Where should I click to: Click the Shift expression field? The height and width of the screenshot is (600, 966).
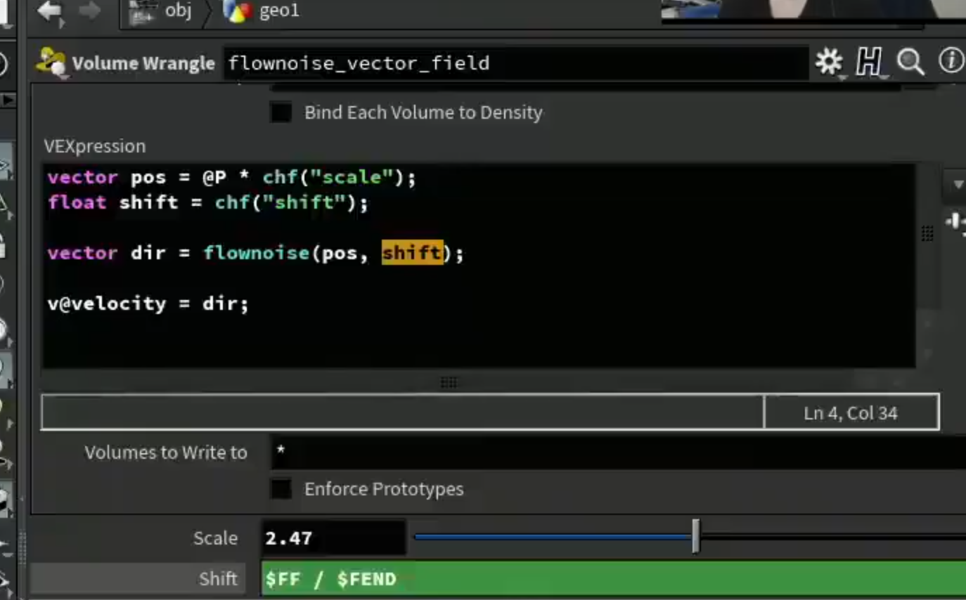pyautogui.click(x=613, y=579)
